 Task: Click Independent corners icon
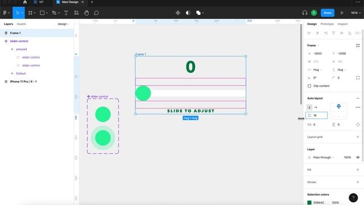[358, 78]
